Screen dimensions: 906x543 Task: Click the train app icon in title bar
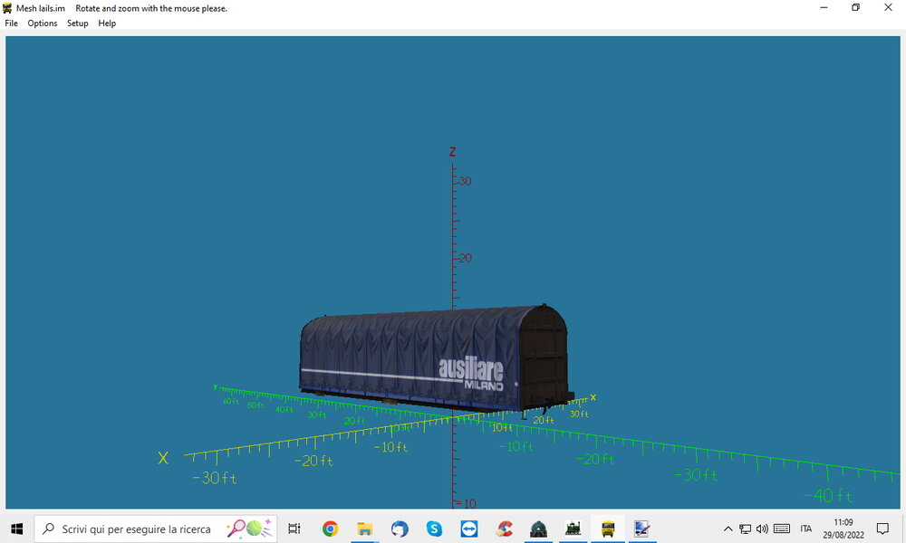coord(7,8)
